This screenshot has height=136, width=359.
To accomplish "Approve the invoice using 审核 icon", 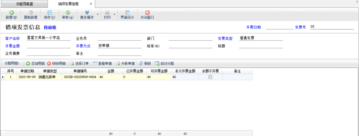I will [68, 13].
